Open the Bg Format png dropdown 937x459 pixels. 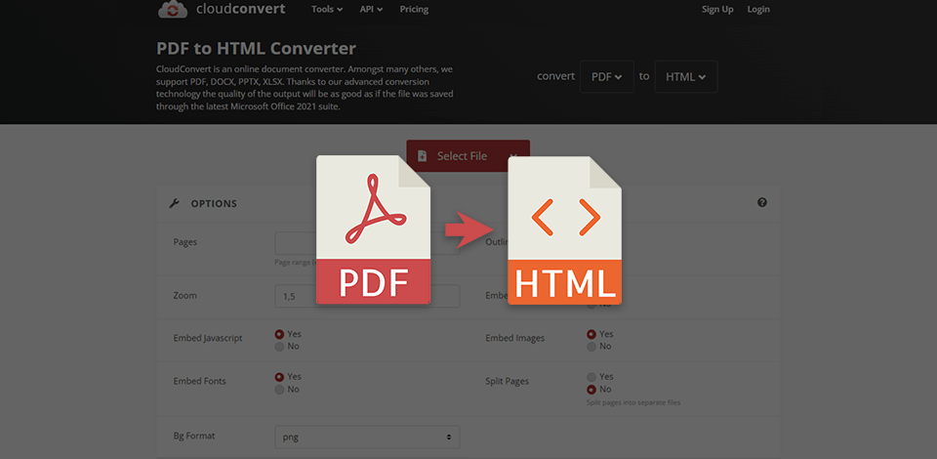pyautogui.click(x=367, y=437)
